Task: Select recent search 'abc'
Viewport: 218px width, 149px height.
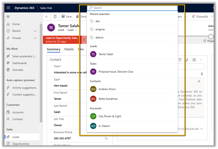Action: tap(132, 21)
